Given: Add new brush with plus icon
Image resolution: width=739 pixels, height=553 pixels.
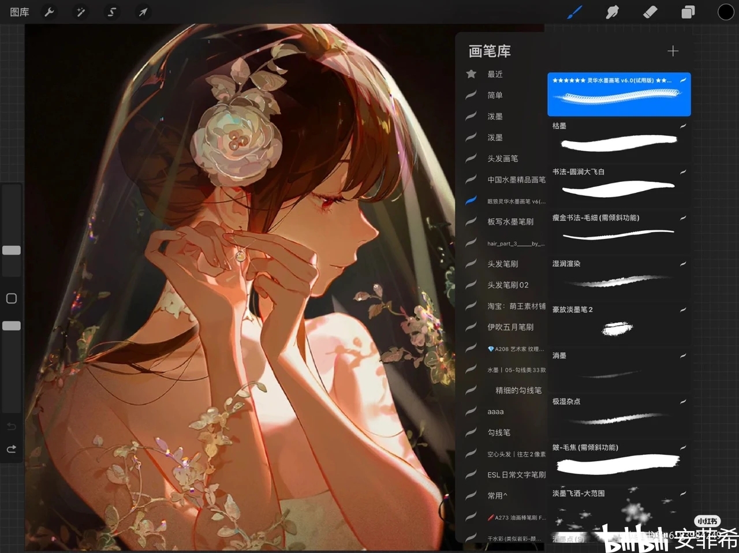Looking at the screenshot, I should 673,51.
